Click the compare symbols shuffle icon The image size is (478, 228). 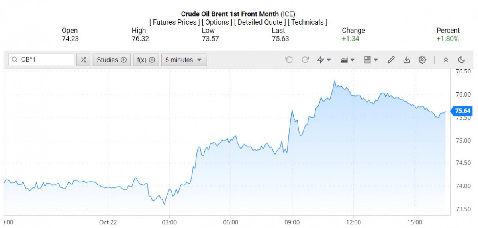coord(83,60)
